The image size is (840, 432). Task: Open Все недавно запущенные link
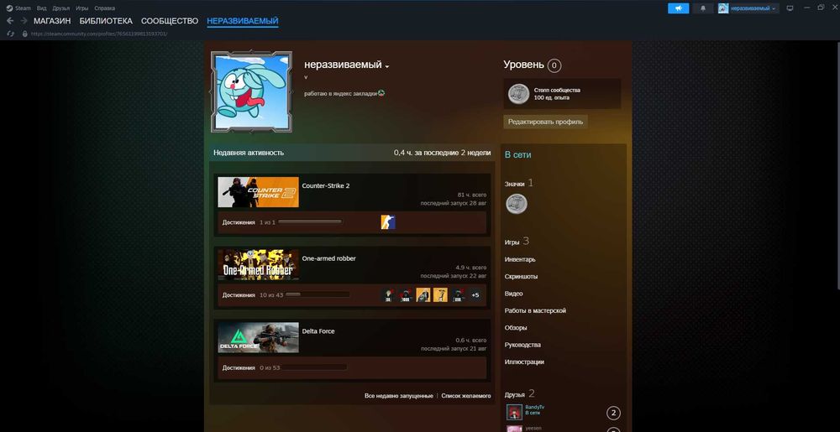(x=398, y=396)
